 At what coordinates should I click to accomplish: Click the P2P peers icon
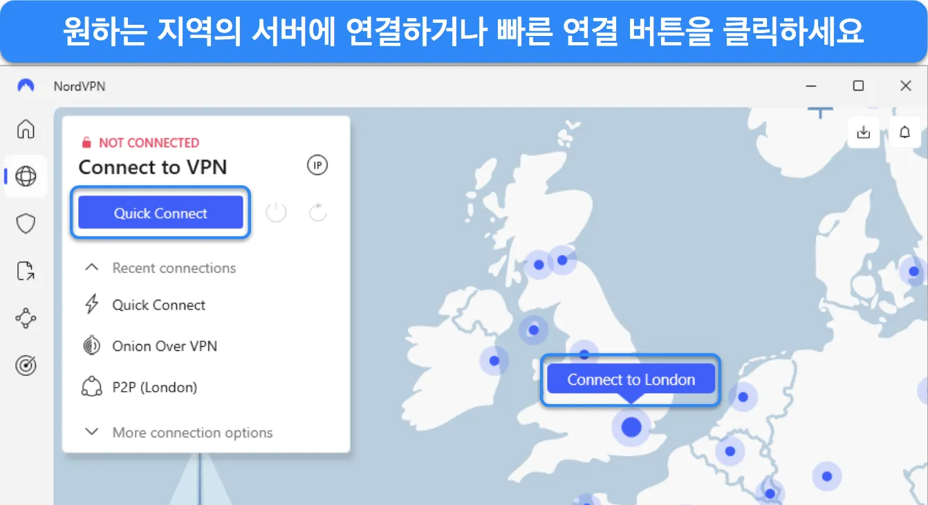(91, 387)
